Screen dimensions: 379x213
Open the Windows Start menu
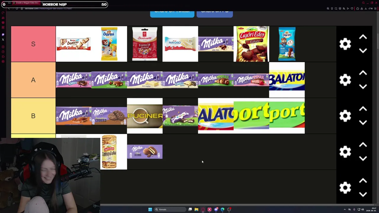(150, 209)
